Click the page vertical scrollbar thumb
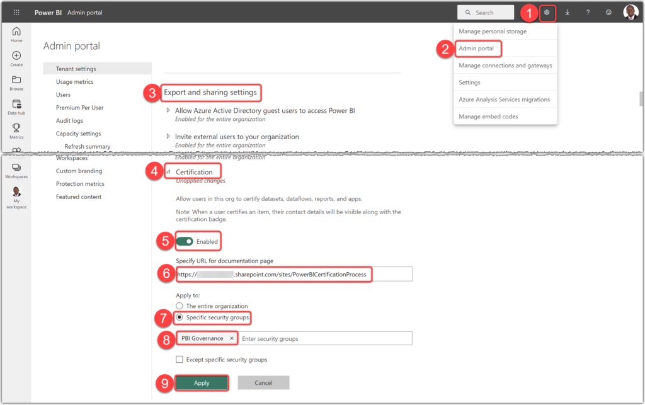645x405 pixels. [641, 99]
